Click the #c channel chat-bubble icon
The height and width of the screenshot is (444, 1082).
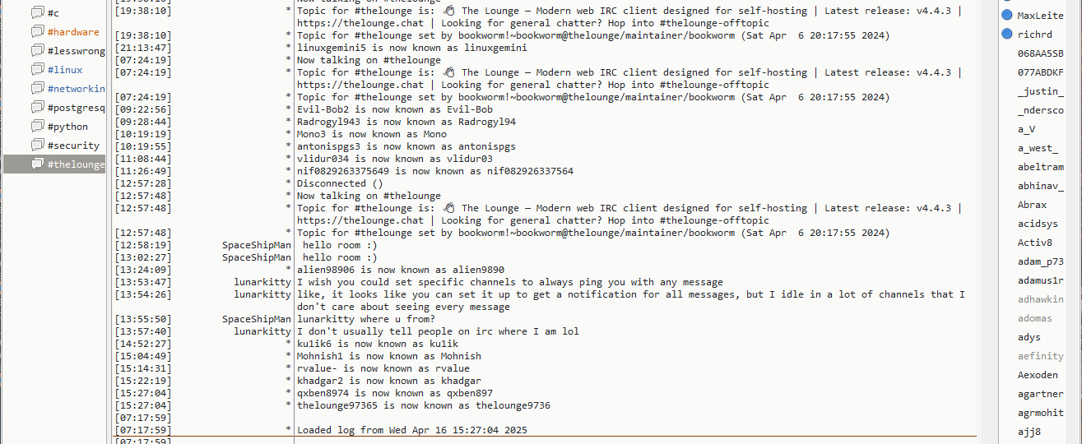(x=37, y=13)
